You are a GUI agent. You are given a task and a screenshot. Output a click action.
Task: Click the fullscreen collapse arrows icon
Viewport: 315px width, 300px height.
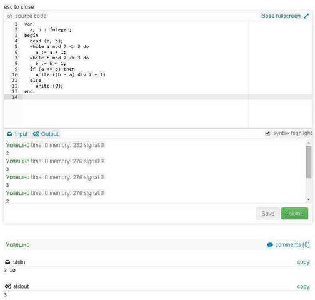pos(306,16)
